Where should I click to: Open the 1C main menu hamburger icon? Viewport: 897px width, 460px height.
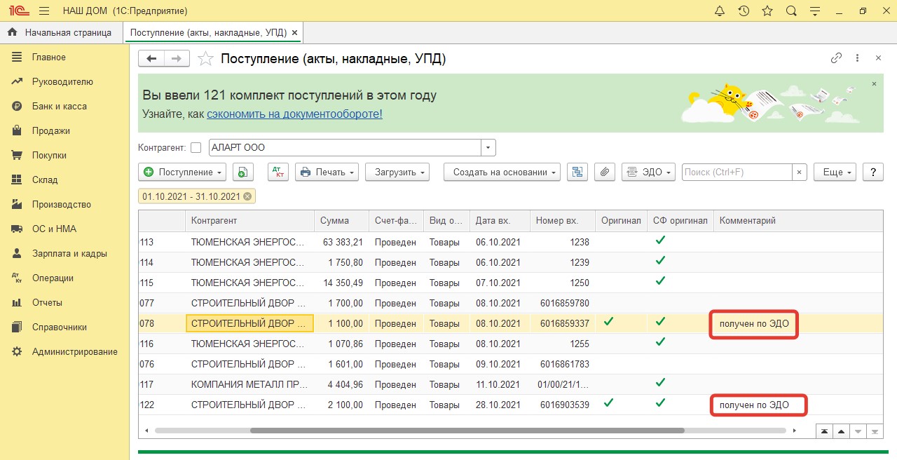click(44, 11)
